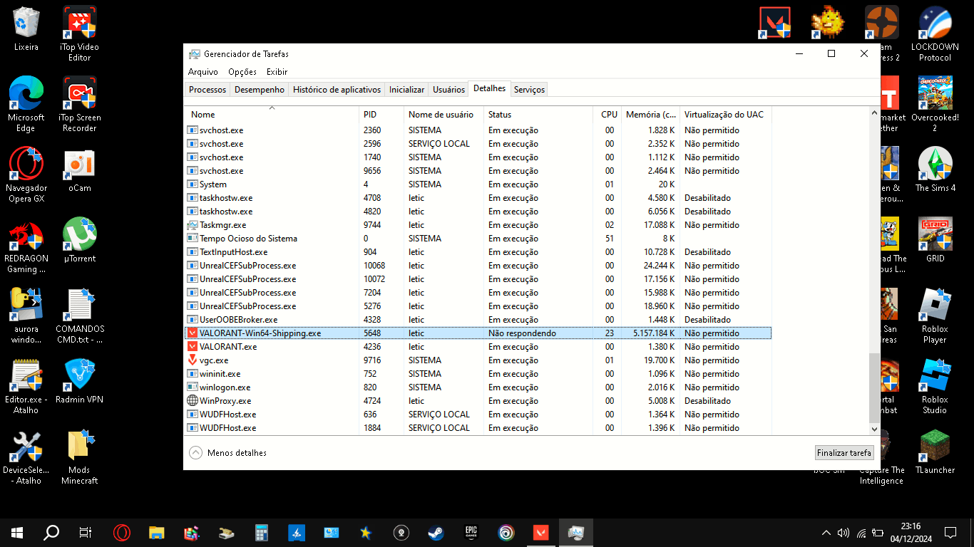Select Radmin VPN desktop shortcut
The height and width of the screenshot is (547, 974).
pos(79,381)
